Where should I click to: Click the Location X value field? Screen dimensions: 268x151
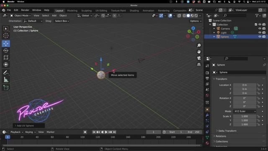point(245,85)
